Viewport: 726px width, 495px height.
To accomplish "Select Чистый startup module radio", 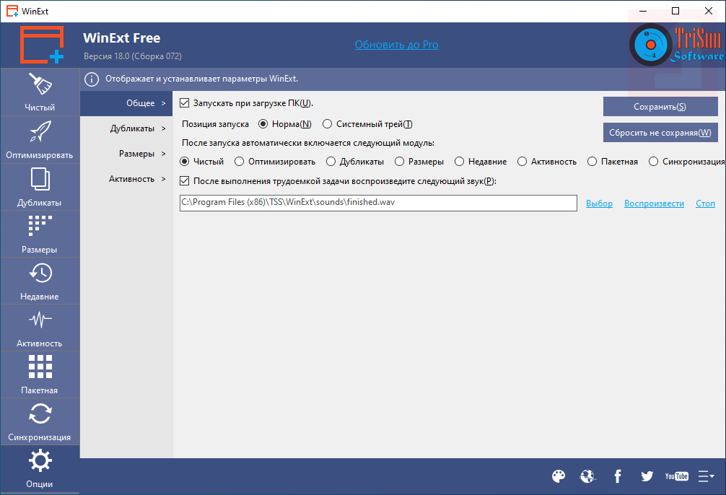I will 184,162.
